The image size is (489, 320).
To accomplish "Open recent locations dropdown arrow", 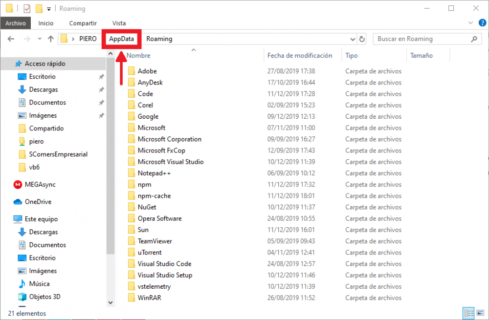I will (x=39, y=39).
